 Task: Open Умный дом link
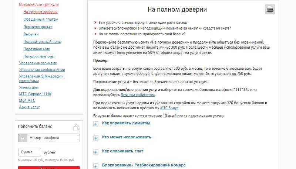pos(29,87)
